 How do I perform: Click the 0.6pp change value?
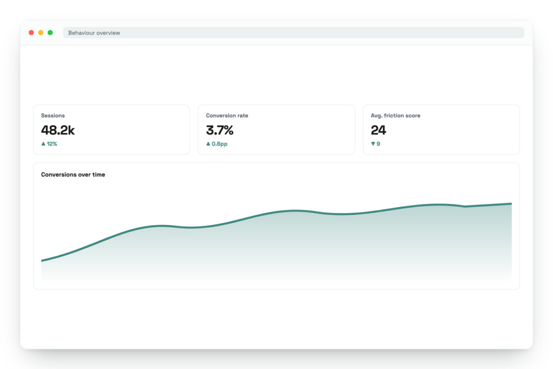click(x=219, y=144)
